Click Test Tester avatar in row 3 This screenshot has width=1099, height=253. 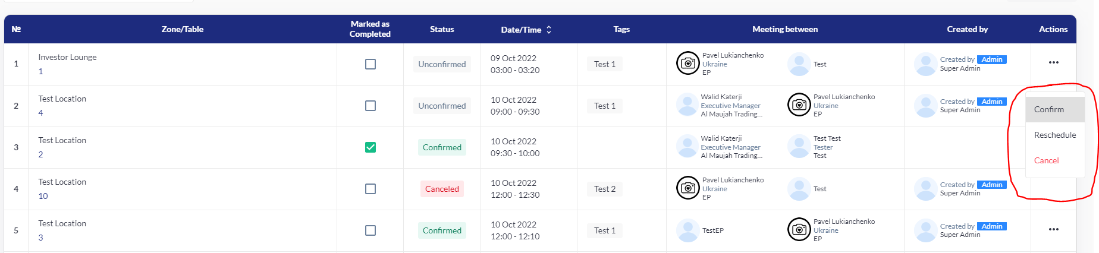coord(799,147)
